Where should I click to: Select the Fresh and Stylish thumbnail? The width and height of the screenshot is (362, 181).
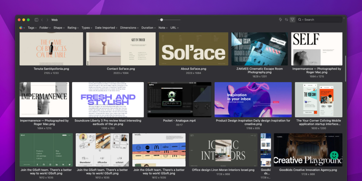pyautogui.click(x=108, y=100)
